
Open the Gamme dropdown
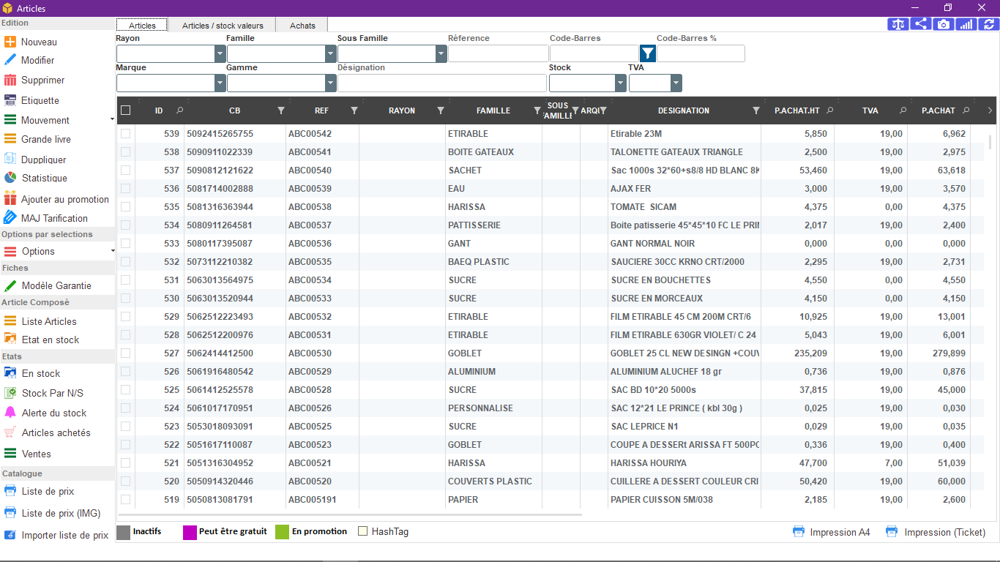(x=331, y=83)
